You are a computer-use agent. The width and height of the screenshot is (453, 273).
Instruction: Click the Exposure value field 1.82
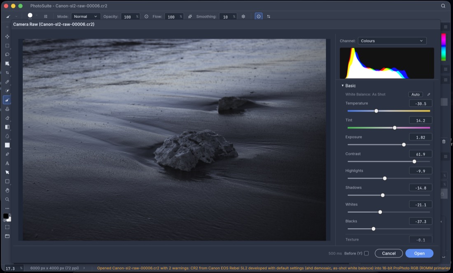tap(420, 137)
